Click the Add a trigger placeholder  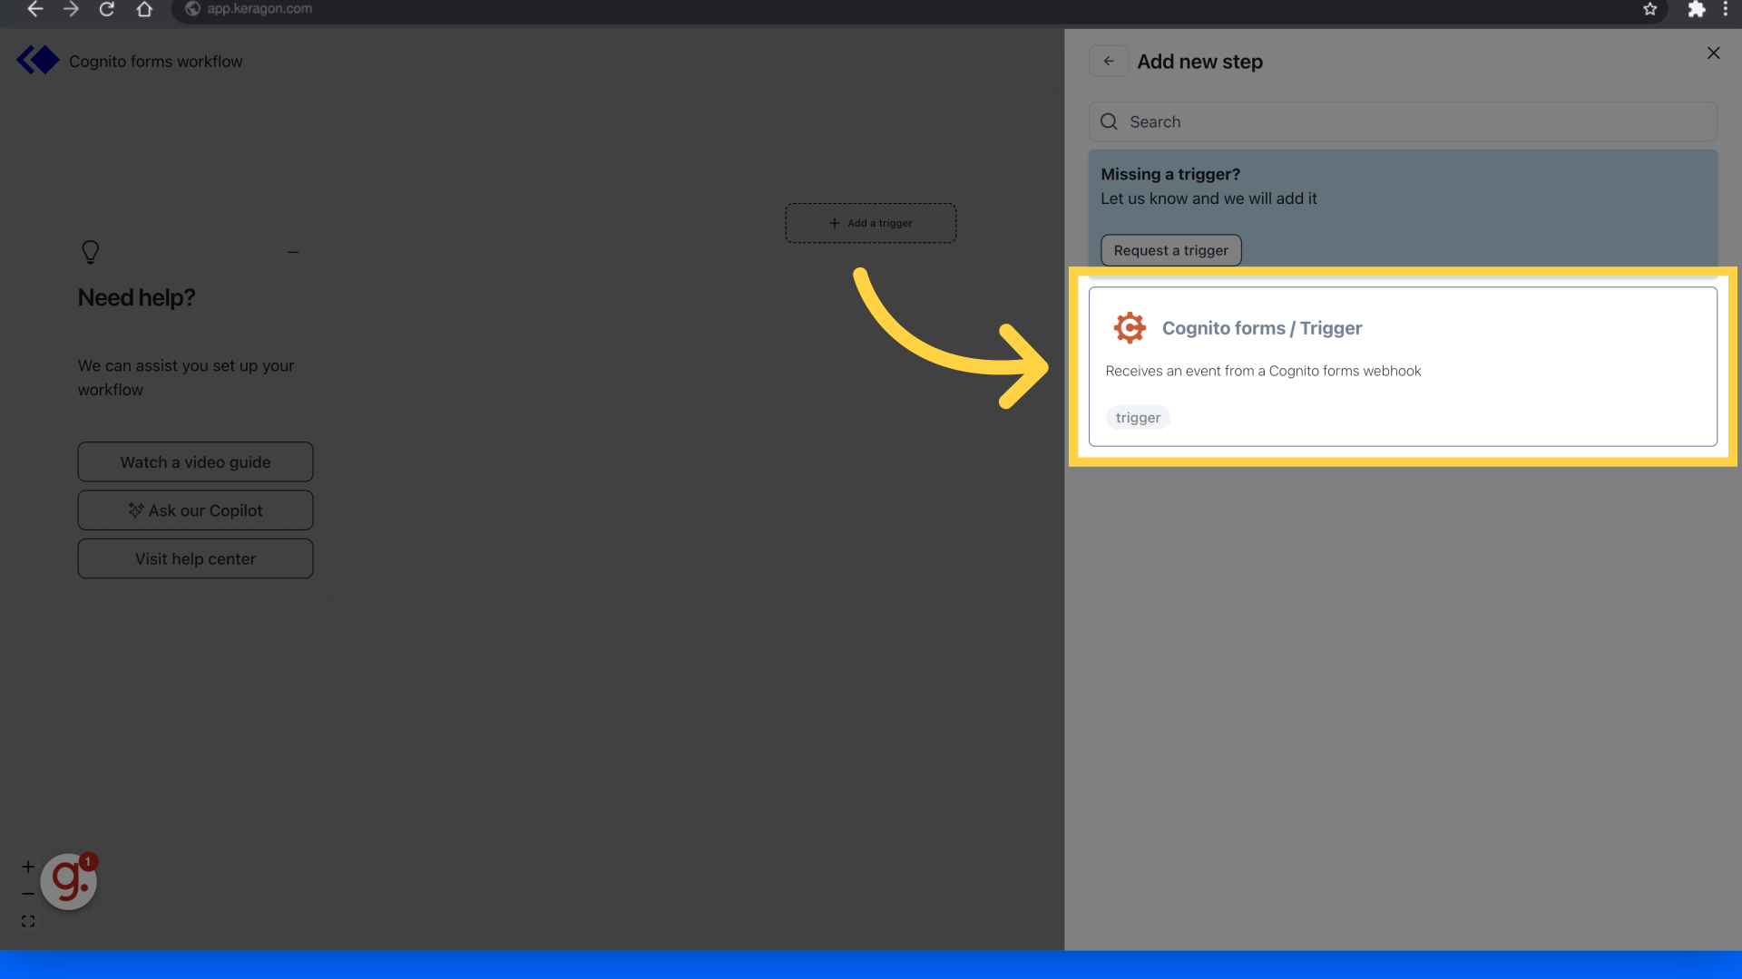tap(870, 222)
